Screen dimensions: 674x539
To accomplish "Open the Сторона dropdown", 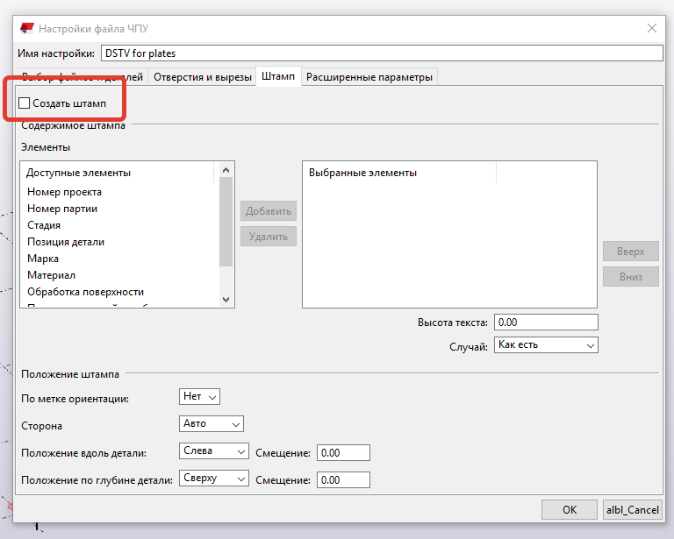I will (x=211, y=424).
